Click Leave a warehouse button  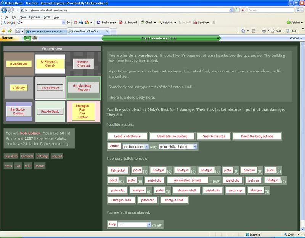coord(127,136)
